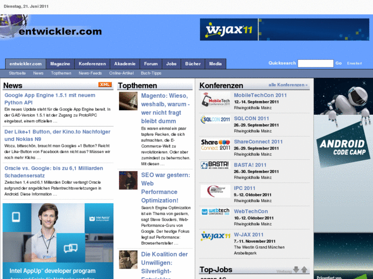Open Topthemen in the submenu

[61, 73]
